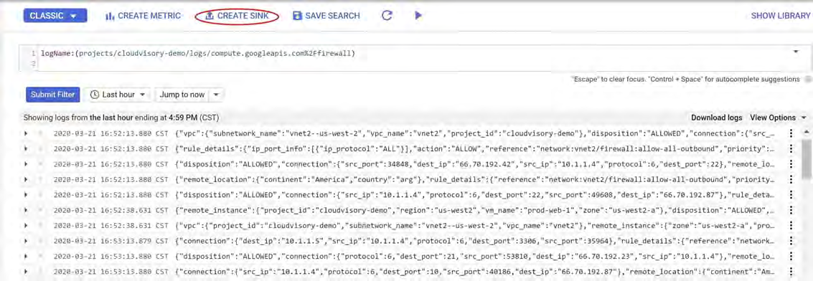Open three-dot menu for the dest_port 3306 entry
The image size is (813, 281).
[x=791, y=241]
